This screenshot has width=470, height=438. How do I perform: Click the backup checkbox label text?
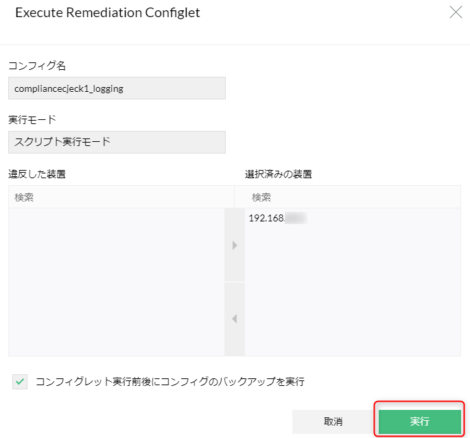click(169, 382)
